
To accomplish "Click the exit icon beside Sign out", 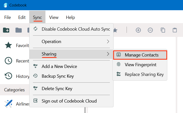I will click(x=35, y=101).
